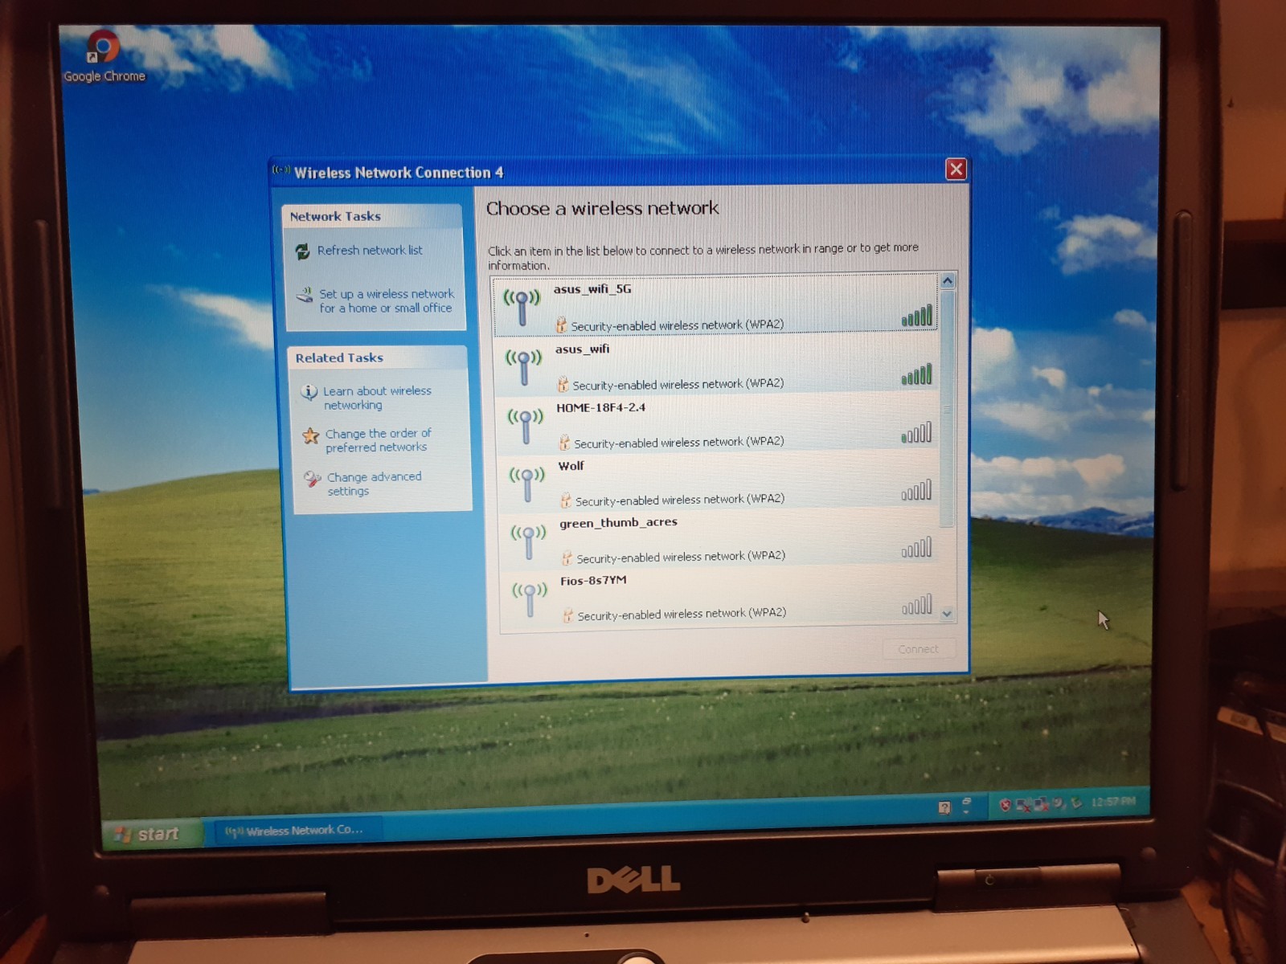Click the Connect button
The image size is (1286, 964).
tap(918, 649)
